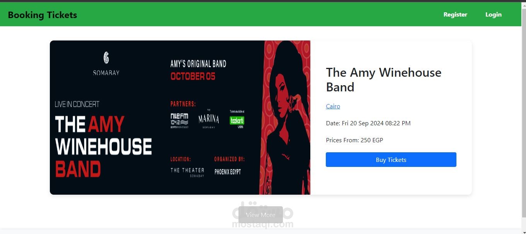Viewport: 526px width, 234px height.
Task: Click the October 05 date on the poster
Action: coord(193,76)
